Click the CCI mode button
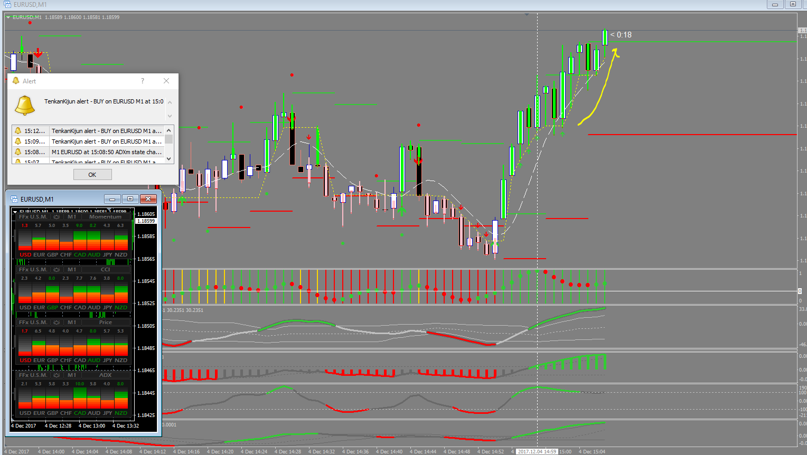 click(x=105, y=270)
